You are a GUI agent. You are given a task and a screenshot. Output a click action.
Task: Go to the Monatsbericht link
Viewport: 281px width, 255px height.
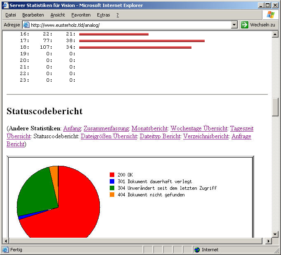(x=149, y=128)
